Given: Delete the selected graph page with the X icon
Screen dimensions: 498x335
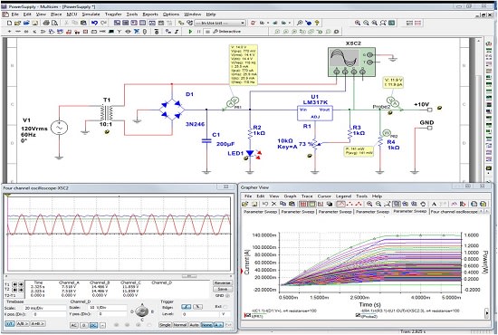Looking at the screenshot, I should click(x=273, y=204).
